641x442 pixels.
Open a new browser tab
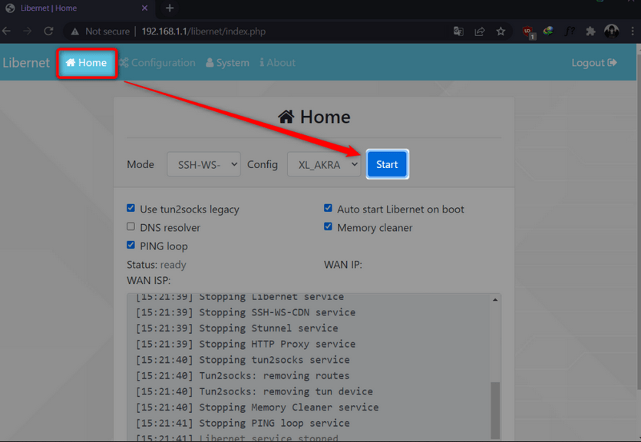170,8
